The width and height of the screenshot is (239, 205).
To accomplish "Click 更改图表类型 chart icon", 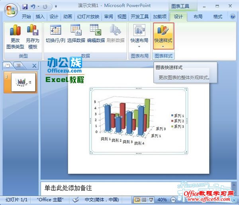I will tap(15, 37).
